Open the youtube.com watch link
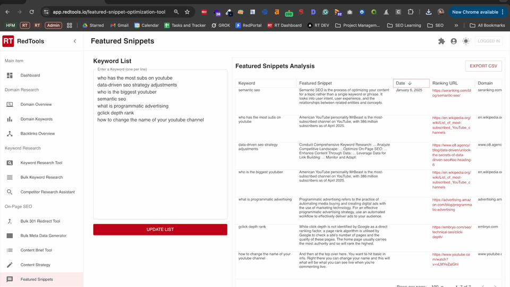The width and height of the screenshot is (510, 287). click(x=451, y=259)
